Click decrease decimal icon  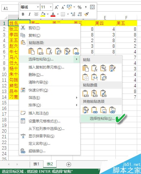pyautogui.click(x=80, y=14)
